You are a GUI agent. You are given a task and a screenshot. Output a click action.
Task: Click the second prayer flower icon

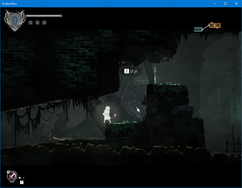click(x=37, y=23)
